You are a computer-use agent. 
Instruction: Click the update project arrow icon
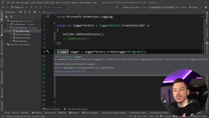click(x=27, y=7)
